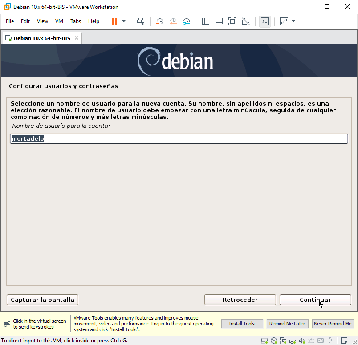Open the VM menu
358x345 pixels.
(59, 21)
